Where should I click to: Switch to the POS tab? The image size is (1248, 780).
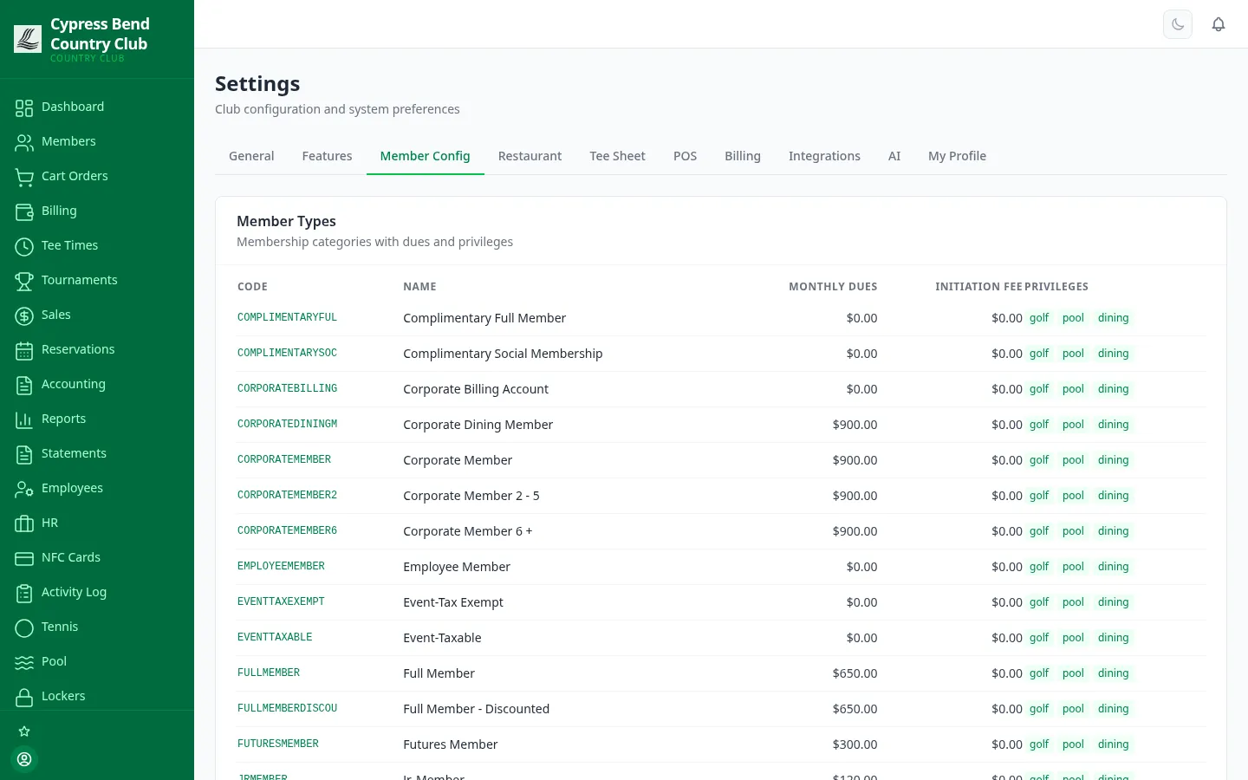pos(685,156)
